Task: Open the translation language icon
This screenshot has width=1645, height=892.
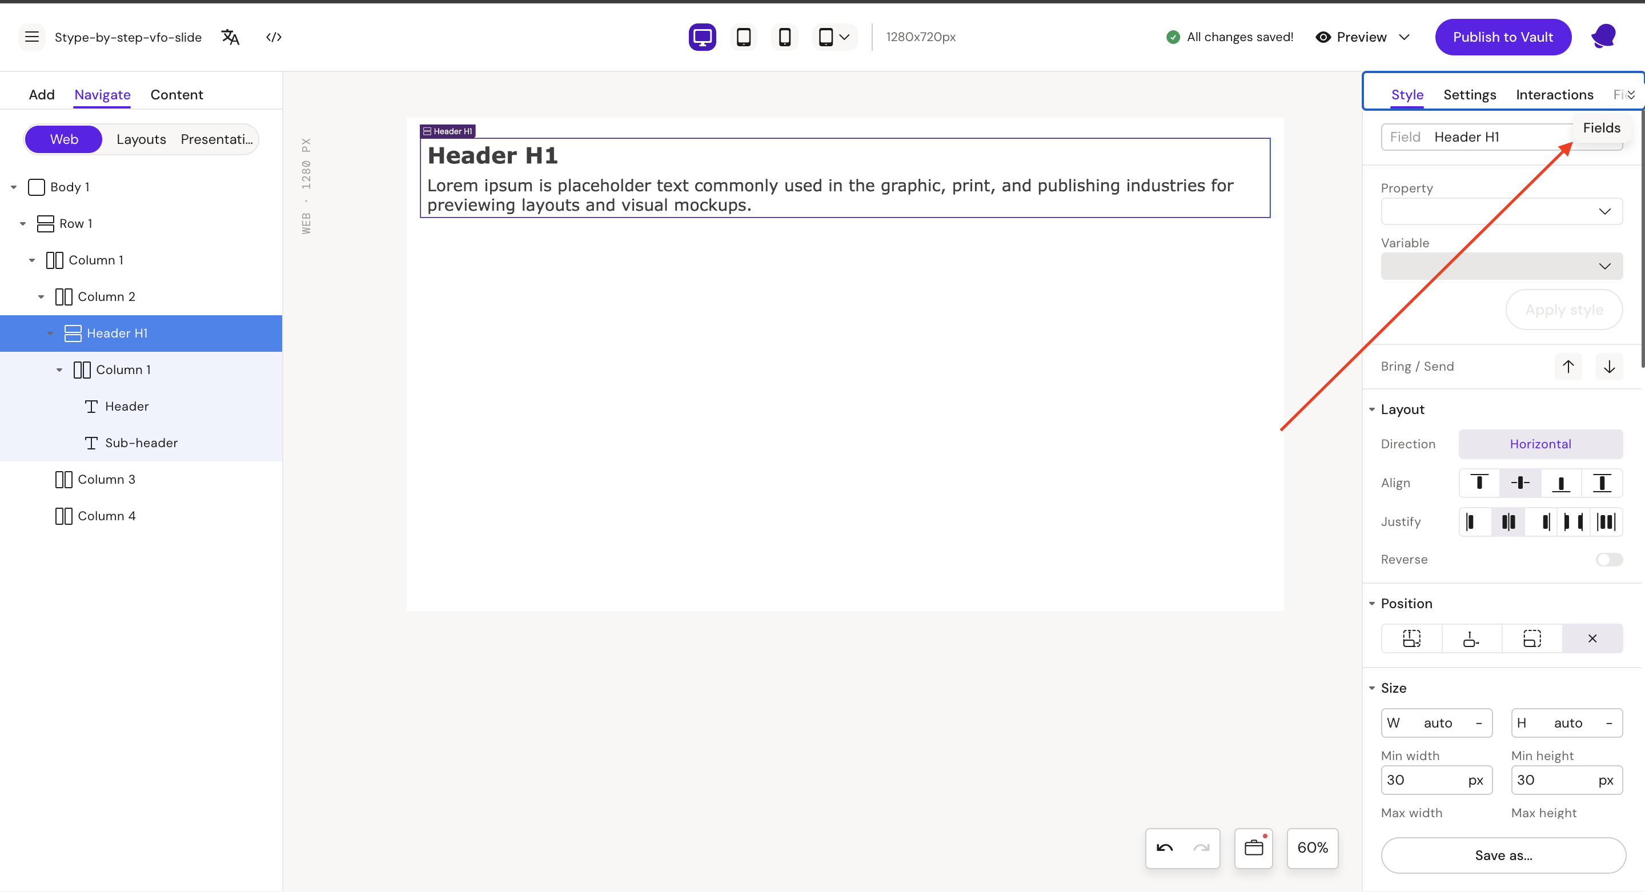Action: (230, 37)
